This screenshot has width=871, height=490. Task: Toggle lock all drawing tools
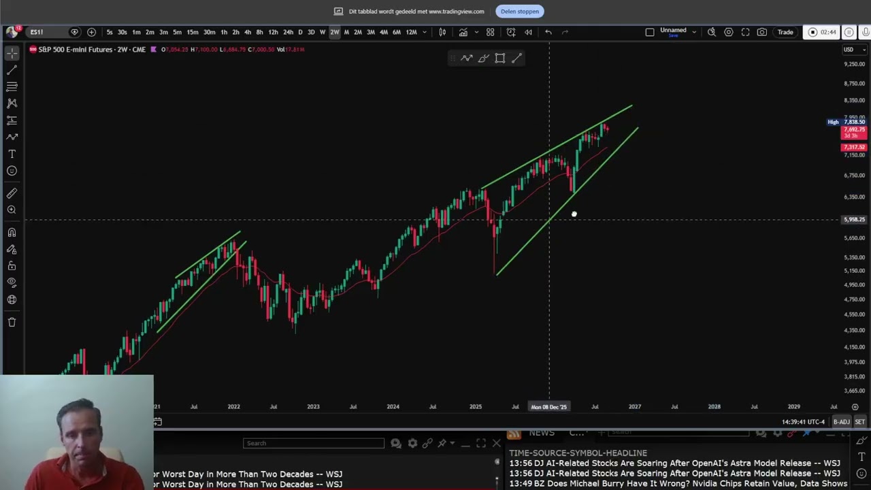(12, 266)
